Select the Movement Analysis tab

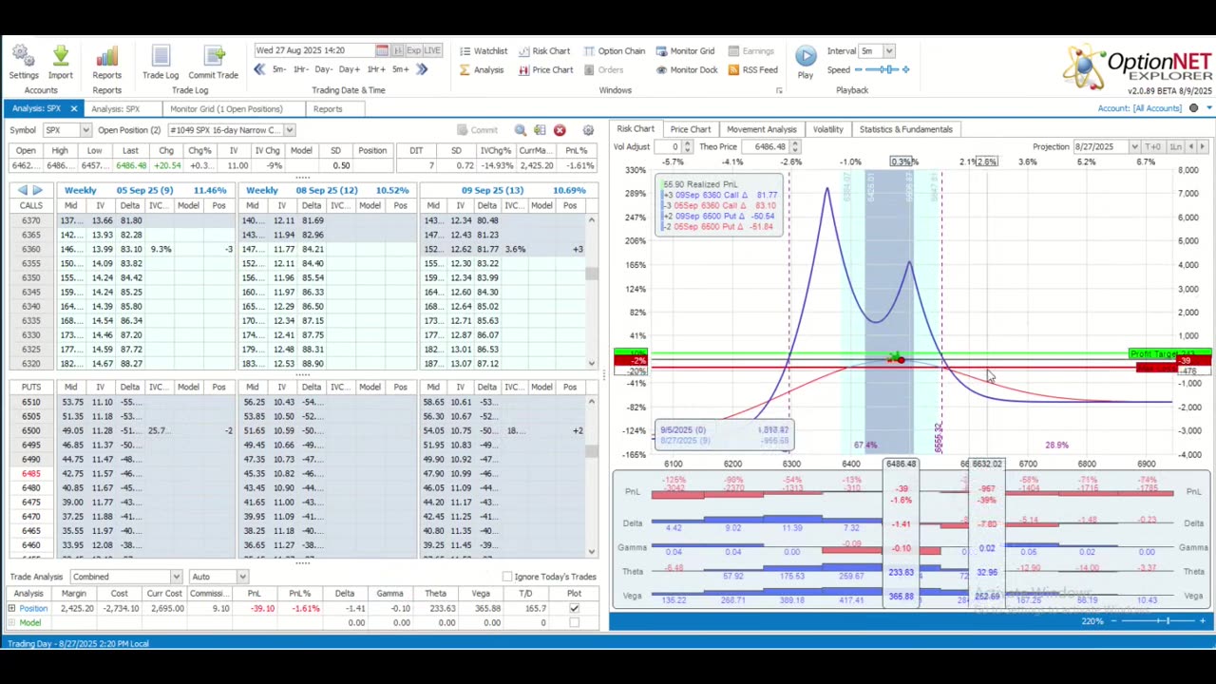tap(762, 129)
